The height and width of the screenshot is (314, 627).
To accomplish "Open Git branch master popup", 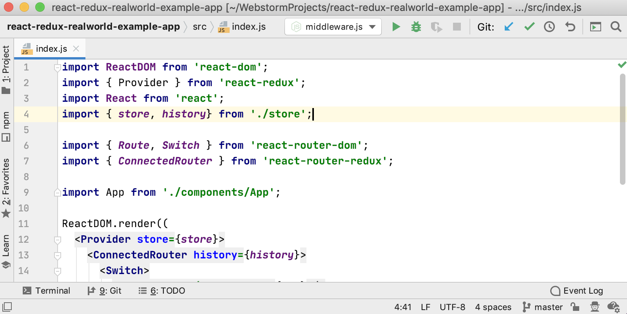I will pos(542,307).
